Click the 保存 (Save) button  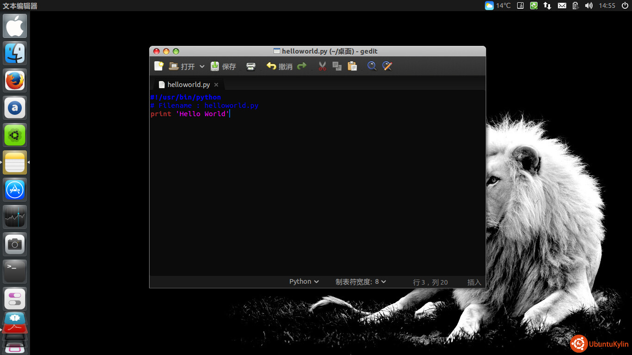coord(224,66)
